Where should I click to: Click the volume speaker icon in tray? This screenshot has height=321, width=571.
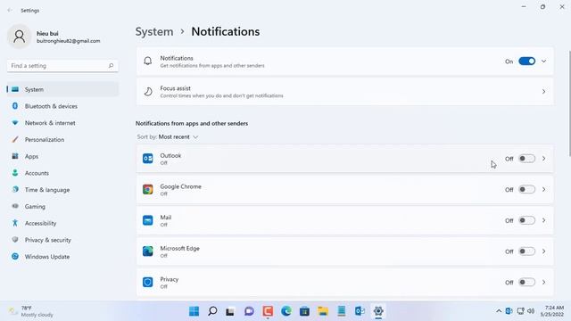[x=531, y=311]
